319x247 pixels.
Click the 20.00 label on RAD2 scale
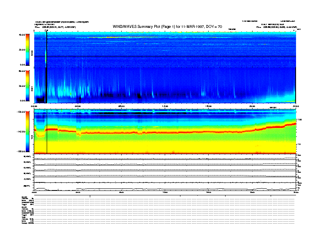(22, 50)
